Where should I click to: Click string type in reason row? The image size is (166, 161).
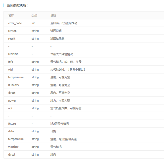(35, 31)
